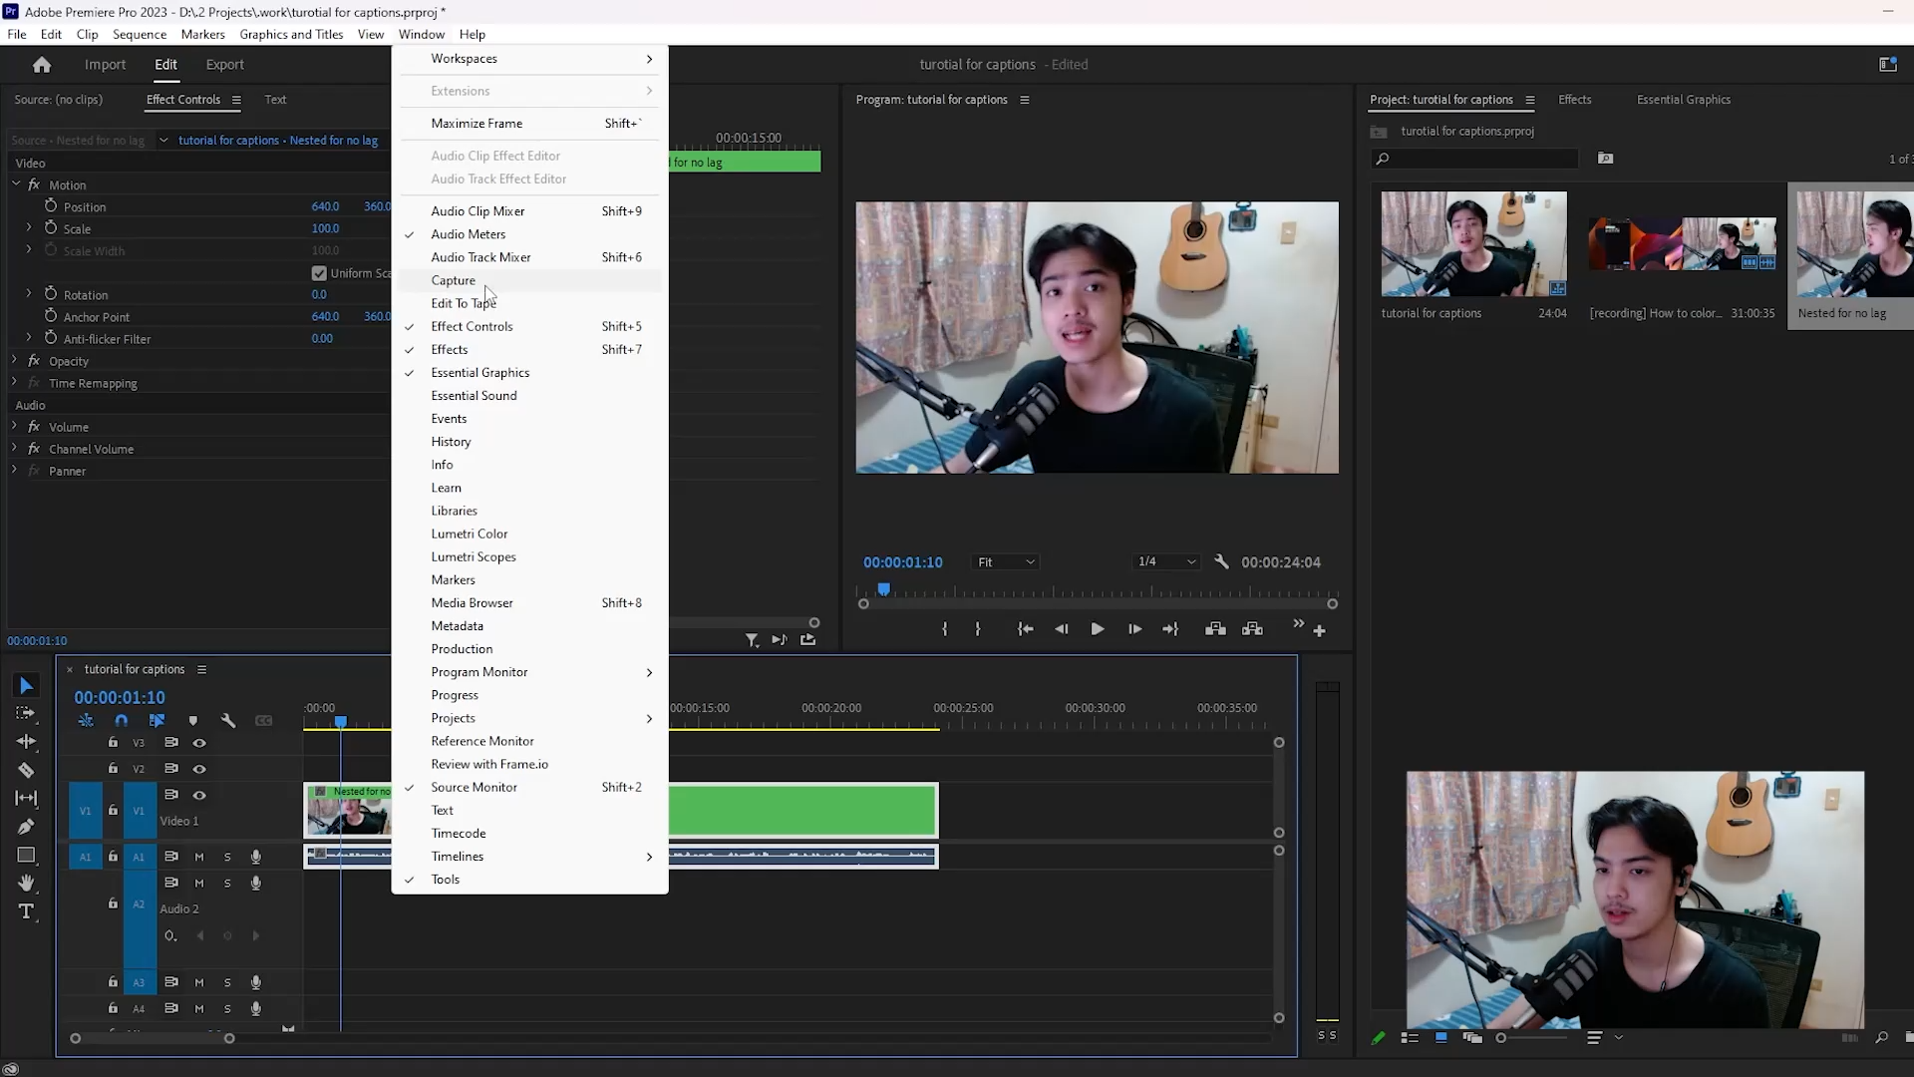Image resolution: width=1914 pixels, height=1077 pixels.
Task: Mute the A1 audio track
Action: 198,856
